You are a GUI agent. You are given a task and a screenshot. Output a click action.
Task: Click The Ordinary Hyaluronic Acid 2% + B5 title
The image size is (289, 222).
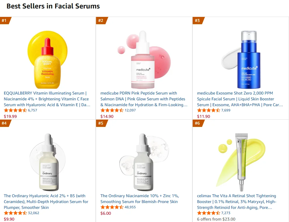point(46,202)
